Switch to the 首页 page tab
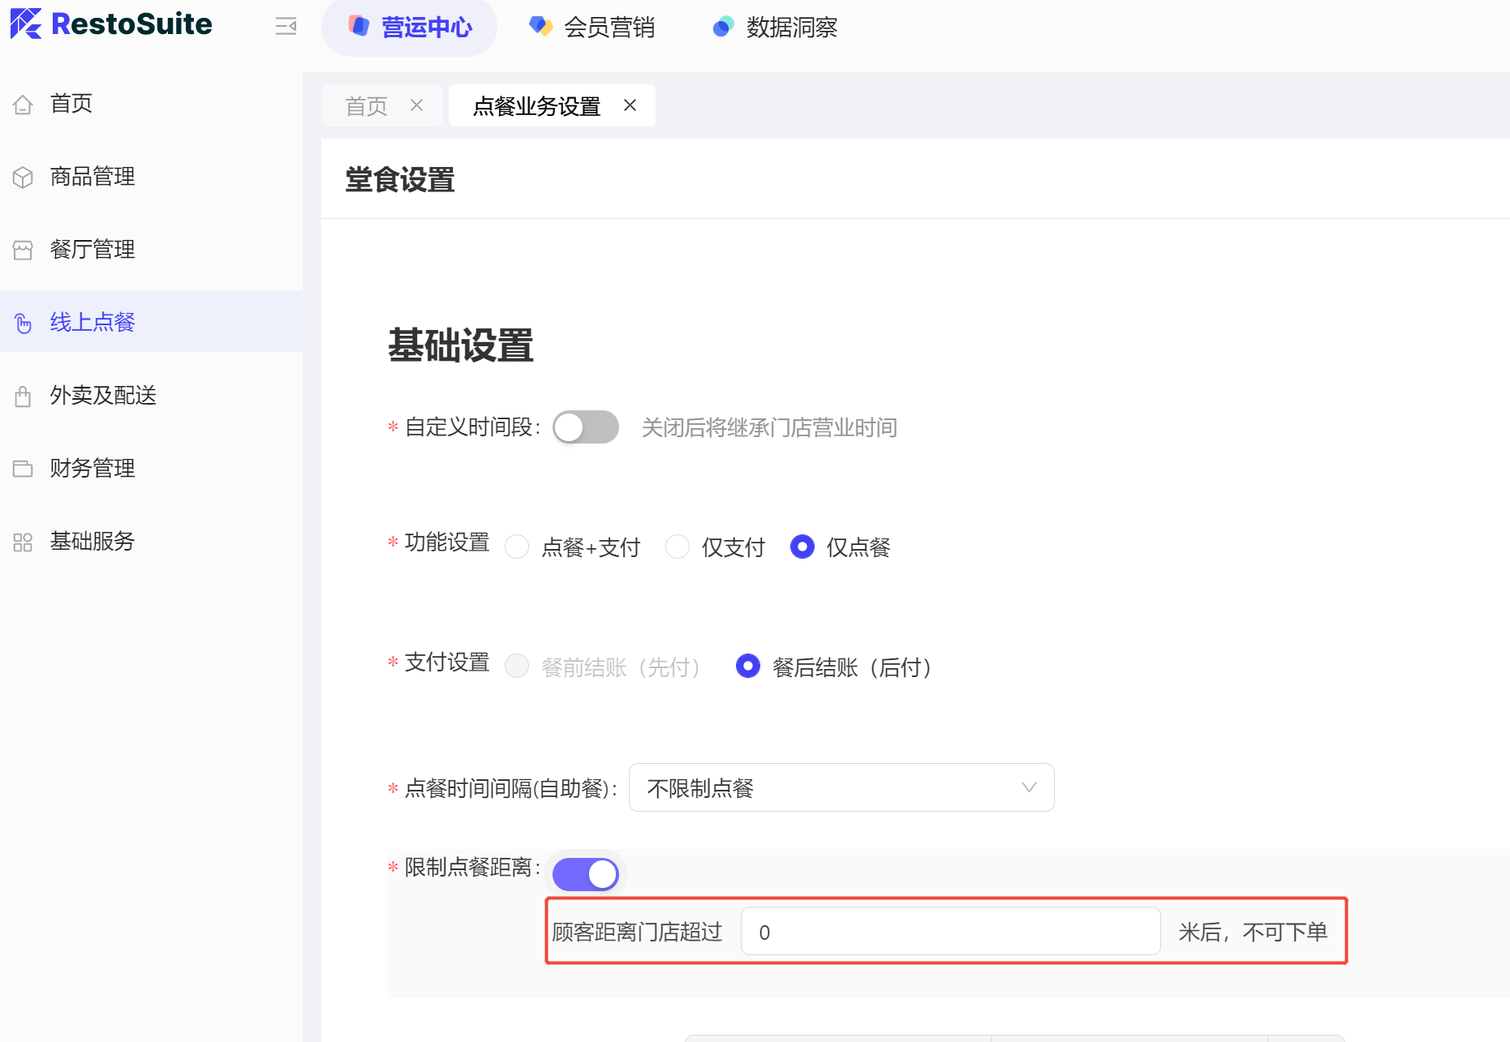Viewport: 1510px width, 1042px height. [x=367, y=106]
